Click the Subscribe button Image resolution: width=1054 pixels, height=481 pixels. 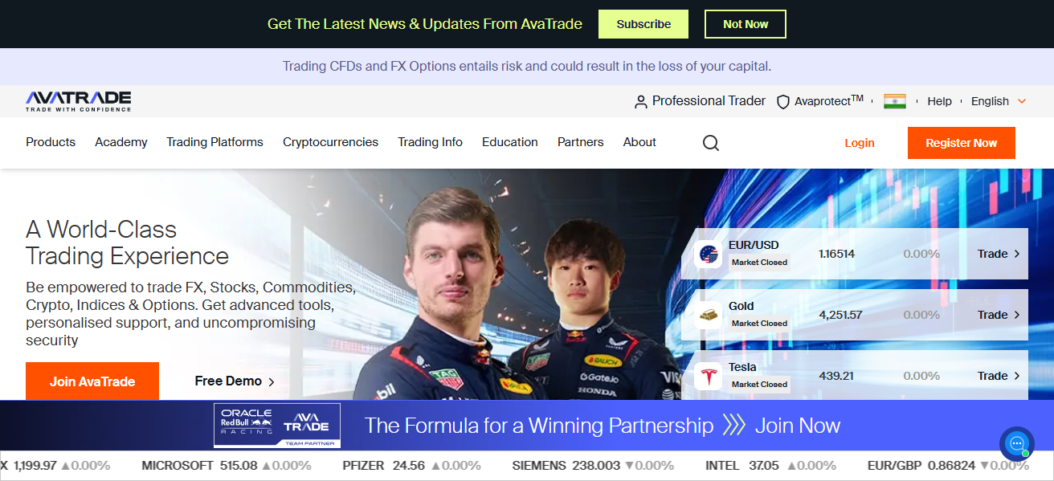[x=643, y=24]
